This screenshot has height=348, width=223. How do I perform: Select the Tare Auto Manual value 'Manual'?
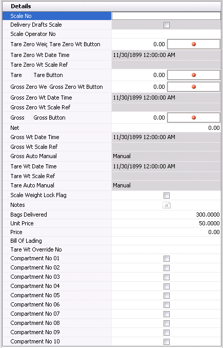[121, 185]
